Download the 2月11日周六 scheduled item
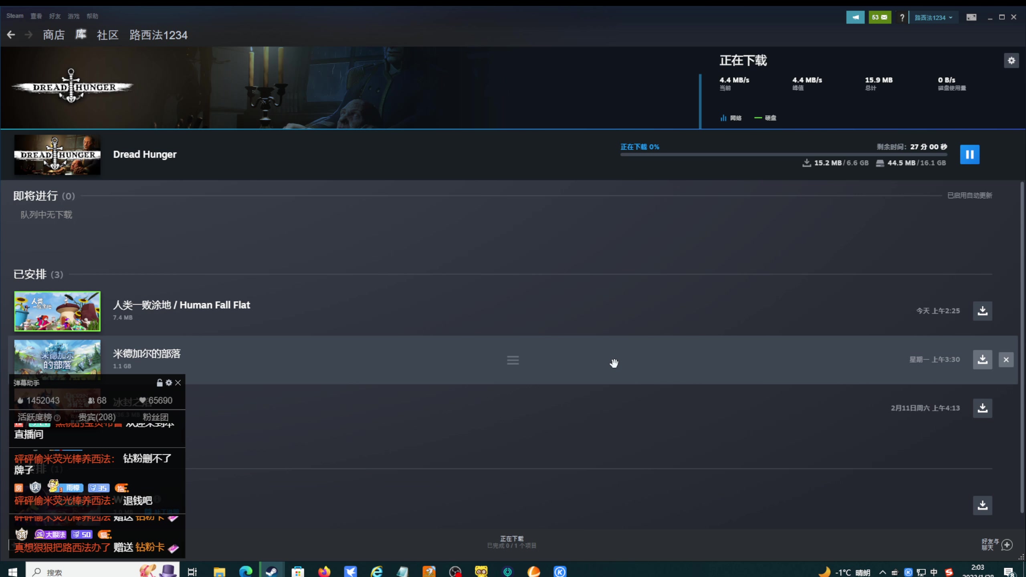 tap(982, 408)
